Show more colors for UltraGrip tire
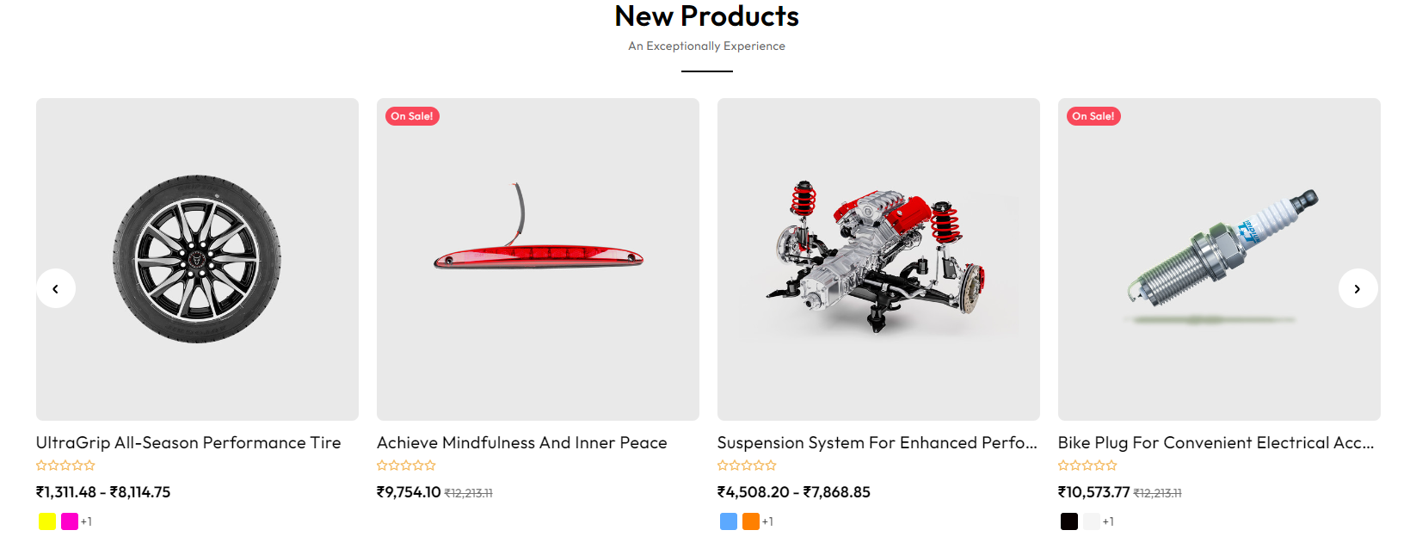This screenshot has width=1410, height=555. click(87, 521)
